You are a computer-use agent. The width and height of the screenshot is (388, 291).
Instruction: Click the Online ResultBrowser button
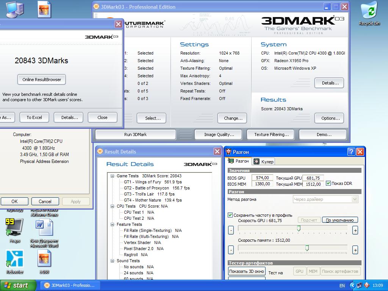coord(42,80)
